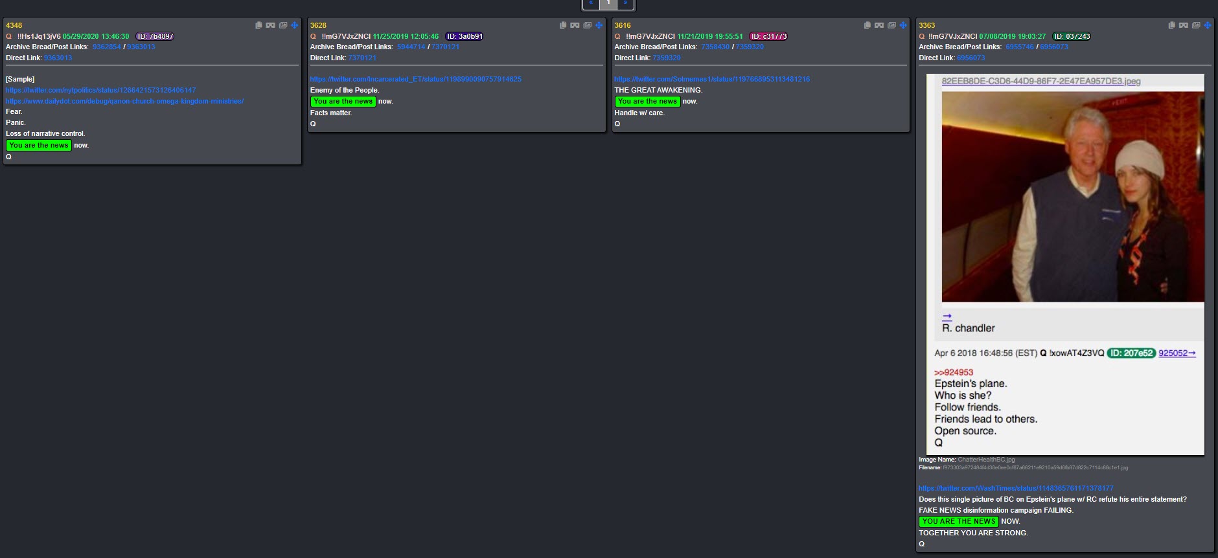
Task: Go to next page with double-right chevron
Action: click(x=625, y=3)
